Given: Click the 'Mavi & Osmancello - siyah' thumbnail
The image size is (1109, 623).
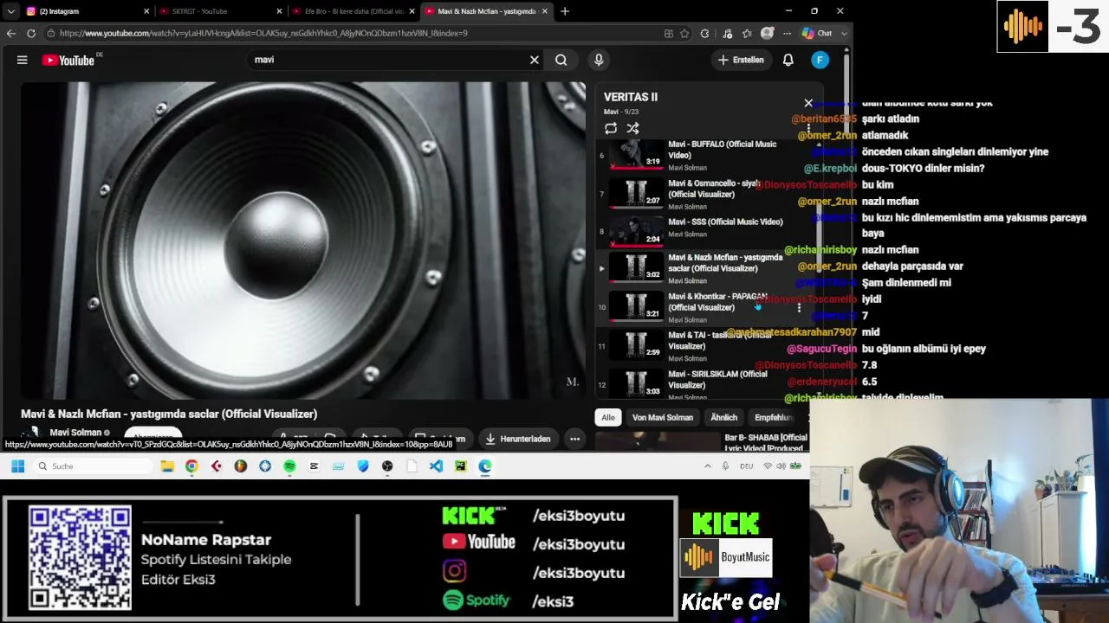Looking at the screenshot, I should [637, 194].
